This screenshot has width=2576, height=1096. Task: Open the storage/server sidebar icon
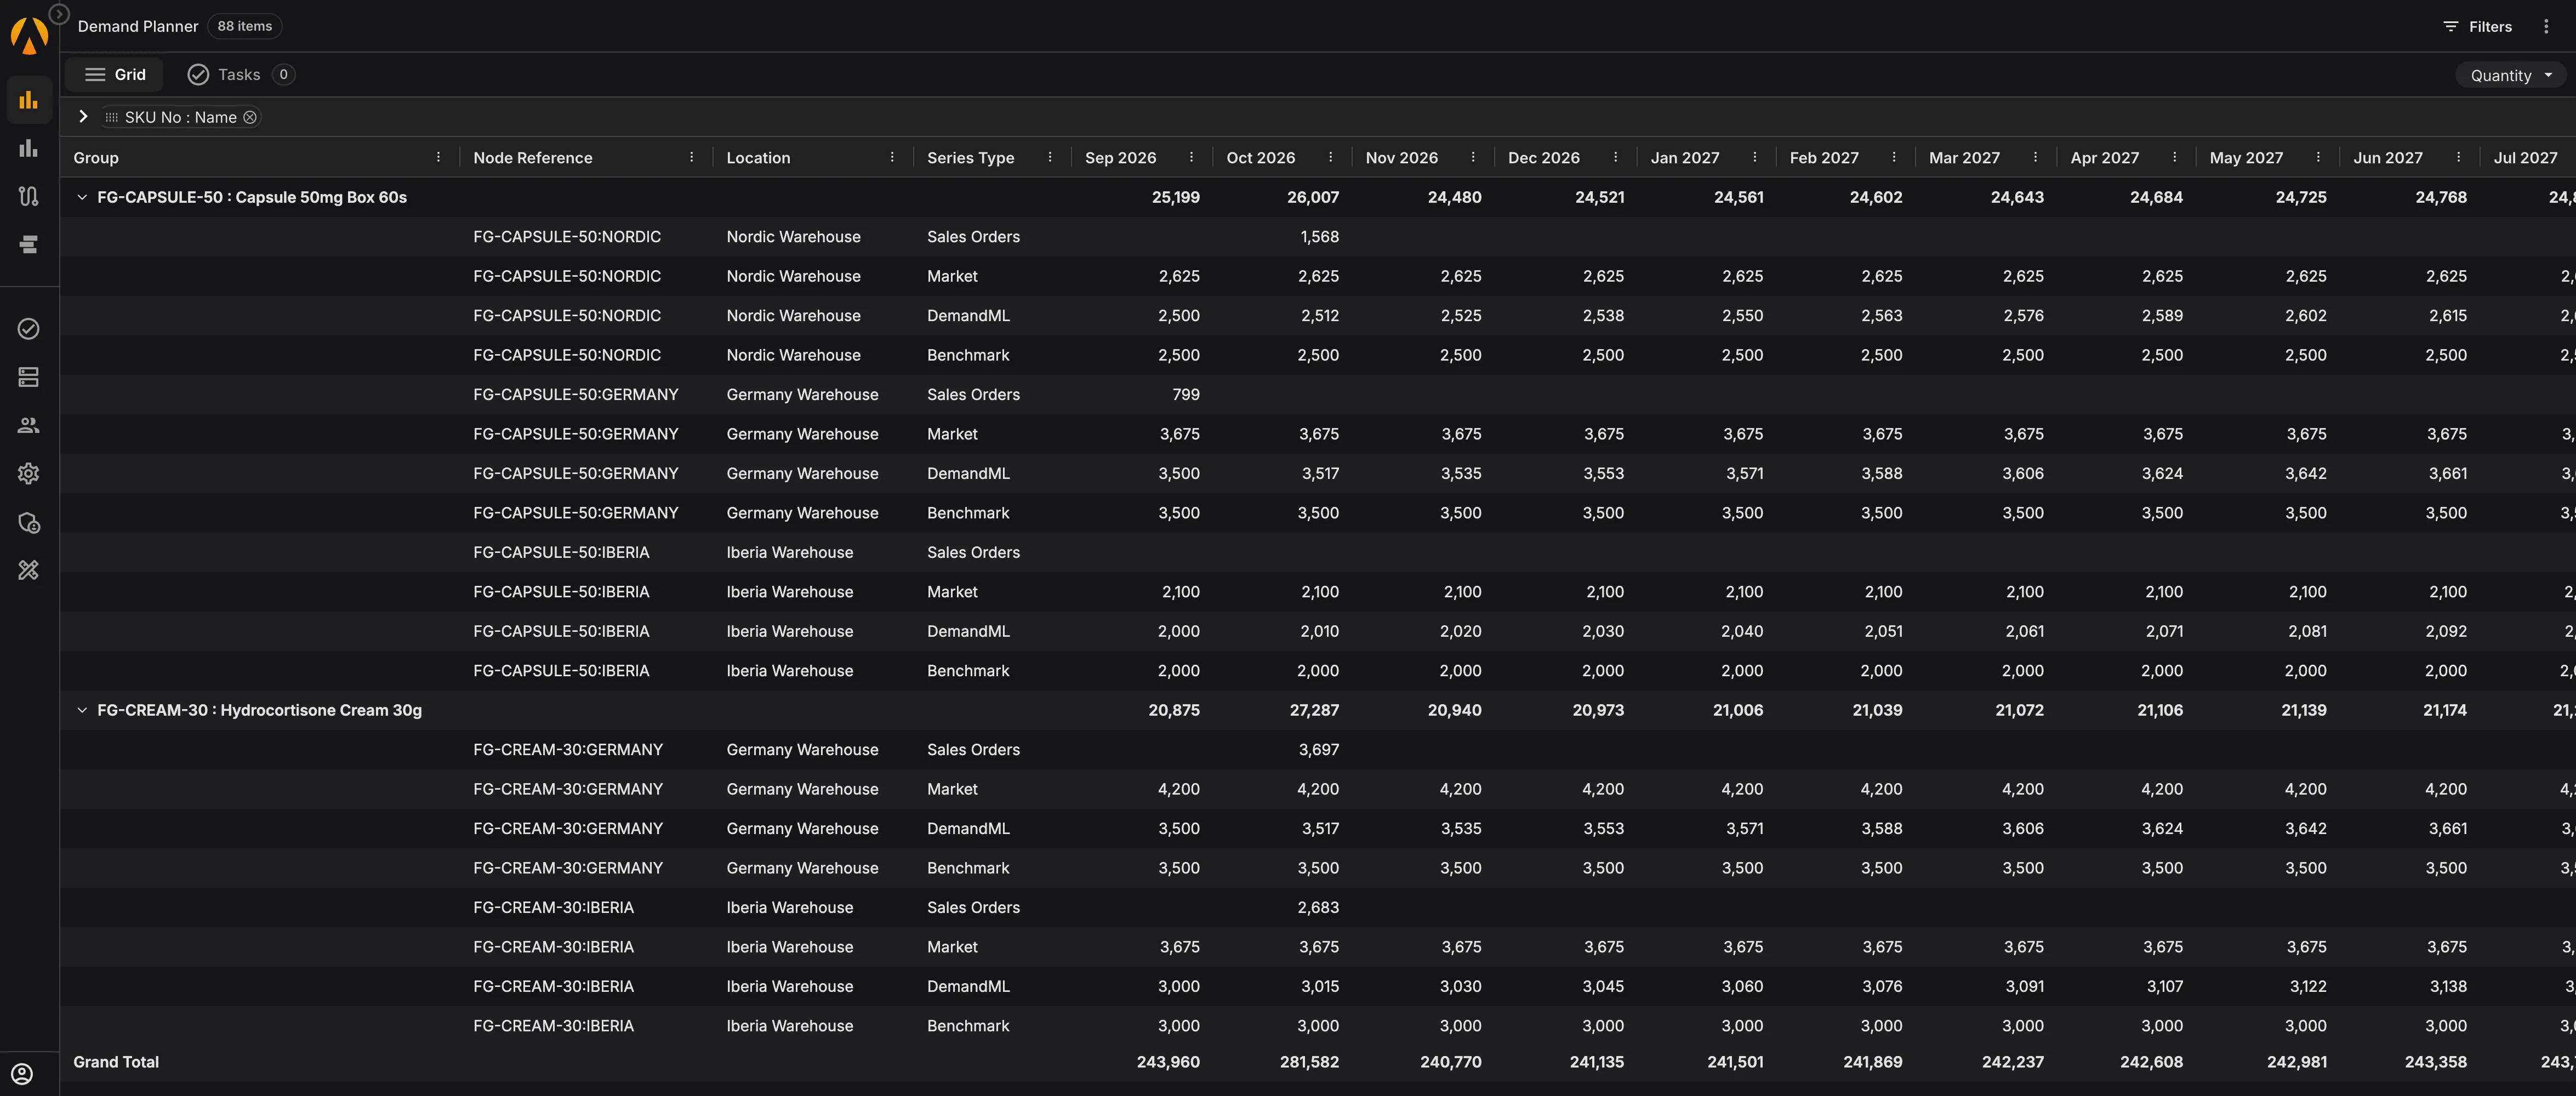coord(29,377)
